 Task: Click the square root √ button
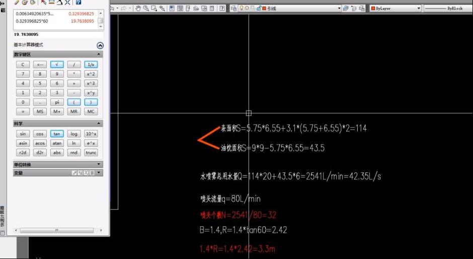(x=57, y=64)
